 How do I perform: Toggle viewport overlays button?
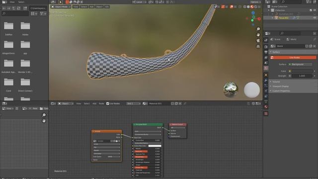(x=232, y=6)
